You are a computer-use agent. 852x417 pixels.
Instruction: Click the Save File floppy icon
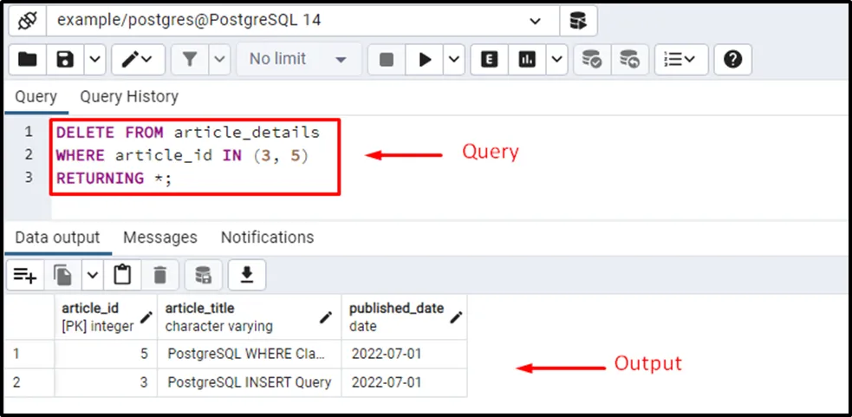click(x=65, y=59)
